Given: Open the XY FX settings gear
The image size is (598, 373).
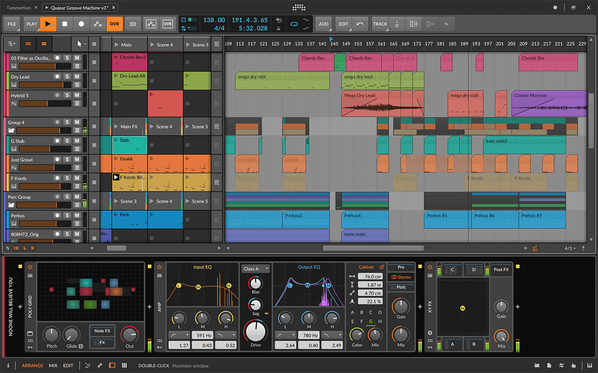Looking at the screenshot, I should click(x=430, y=333).
